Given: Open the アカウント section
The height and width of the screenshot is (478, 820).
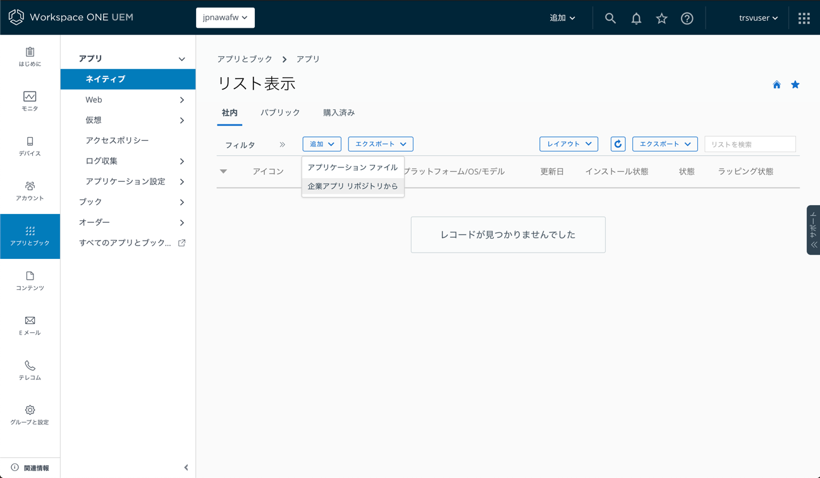Looking at the screenshot, I should (30, 191).
